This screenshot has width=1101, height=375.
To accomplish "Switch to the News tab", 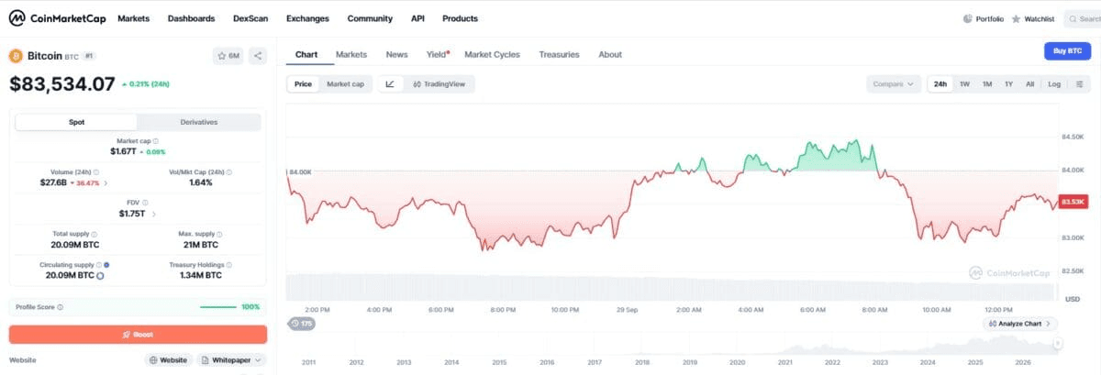I will coord(396,54).
